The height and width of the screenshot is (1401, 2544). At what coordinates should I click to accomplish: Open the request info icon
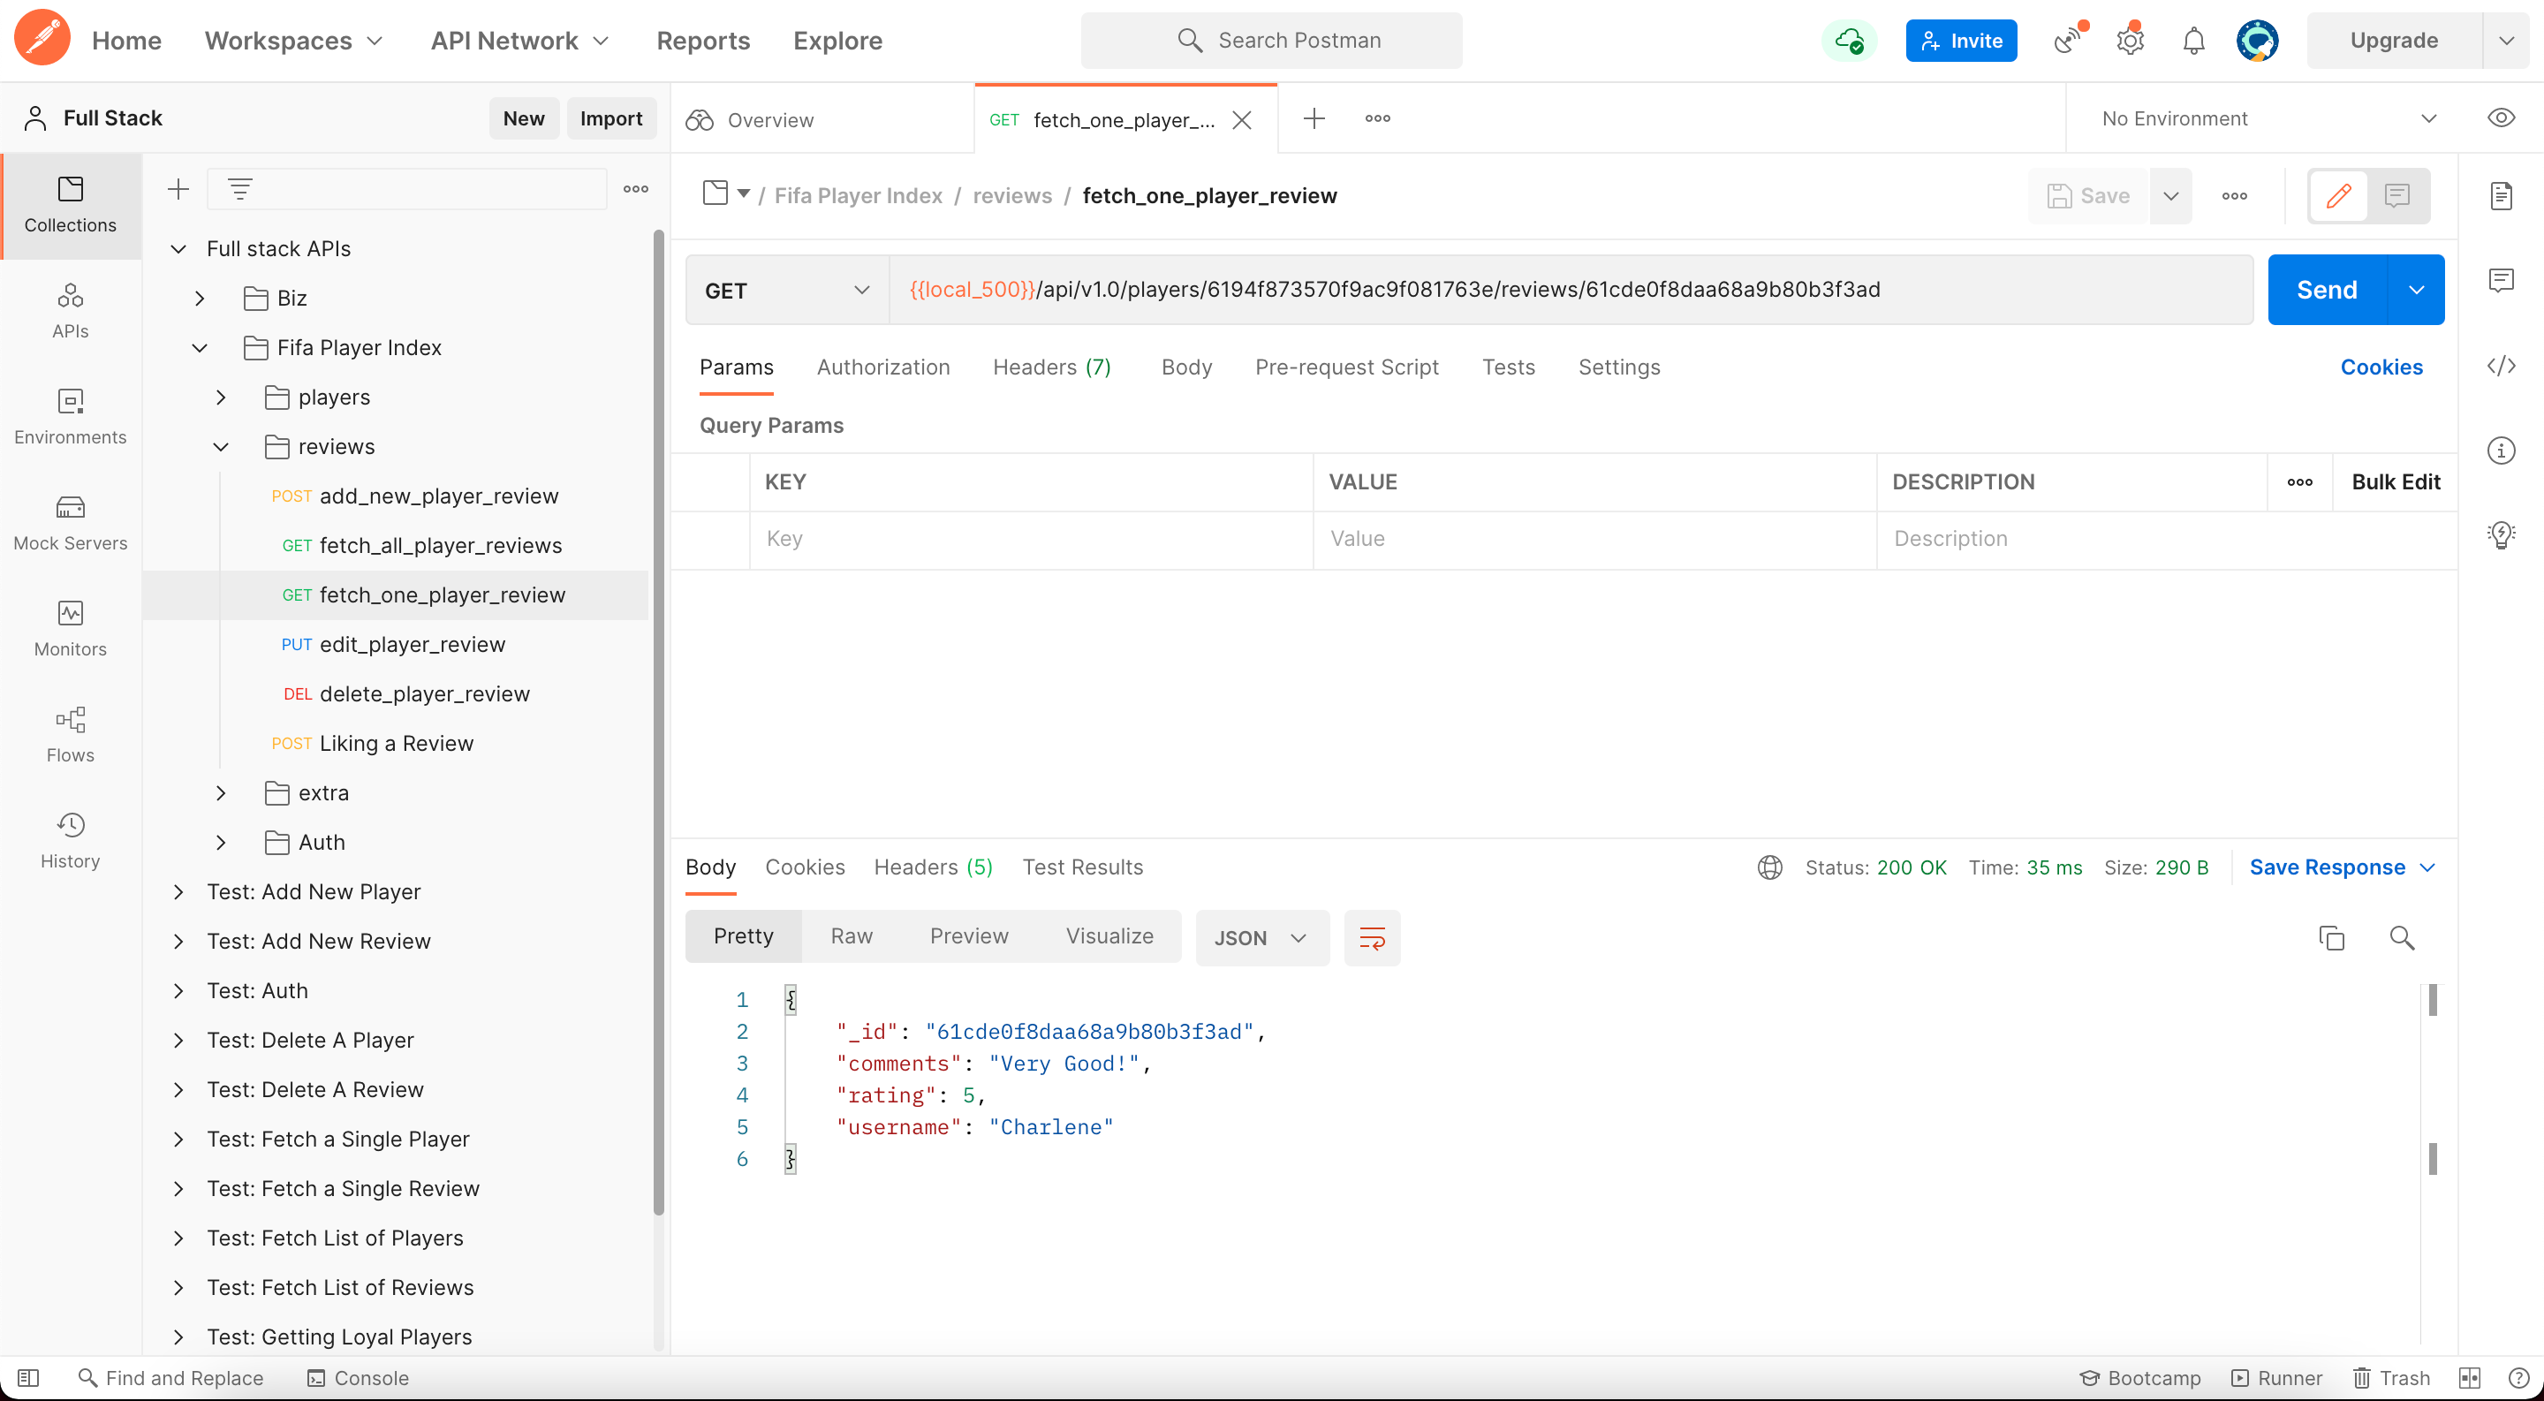coord(2501,451)
